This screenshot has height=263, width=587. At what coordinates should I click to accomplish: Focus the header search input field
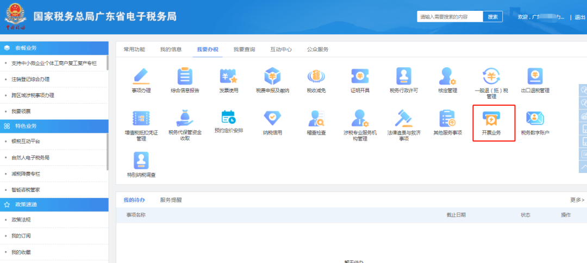tap(451, 17)
